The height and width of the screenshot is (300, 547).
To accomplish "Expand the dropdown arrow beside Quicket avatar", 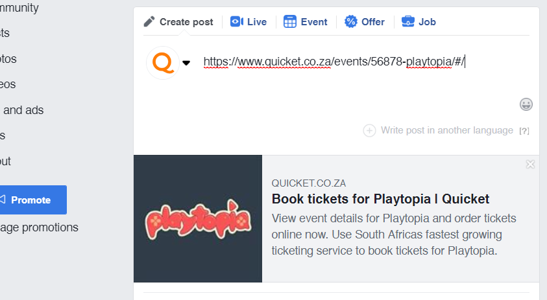I will coord(186,63).
